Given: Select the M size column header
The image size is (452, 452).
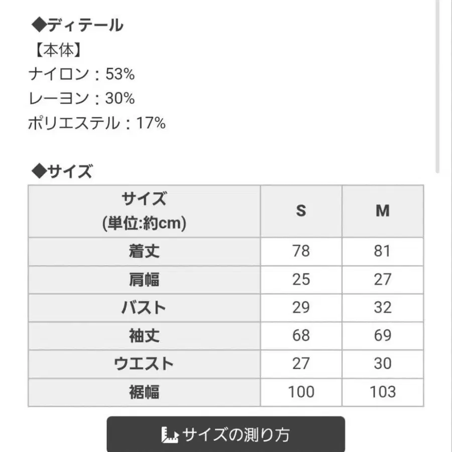Looking at the screenshot, I should (x=382, y=211).
